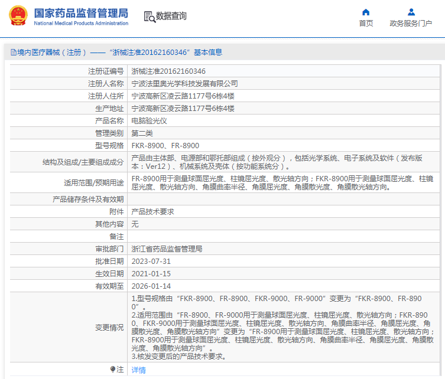The image size is (445, 379).
Task: Go to 首页 in the top navigation
Action: [366, 24]
